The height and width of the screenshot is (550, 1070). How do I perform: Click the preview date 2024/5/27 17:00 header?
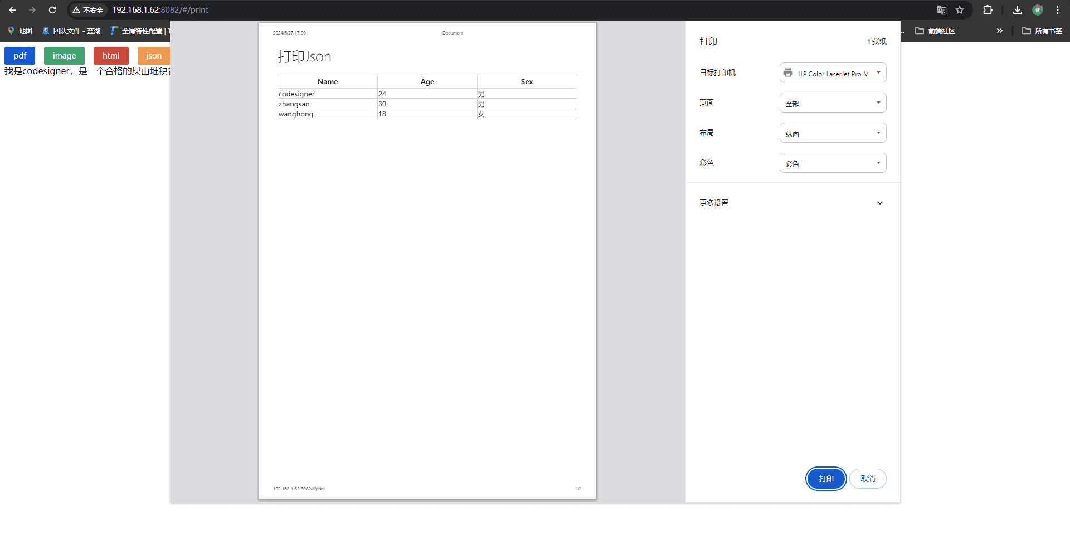pyautogui.click(x=289, y=33)
